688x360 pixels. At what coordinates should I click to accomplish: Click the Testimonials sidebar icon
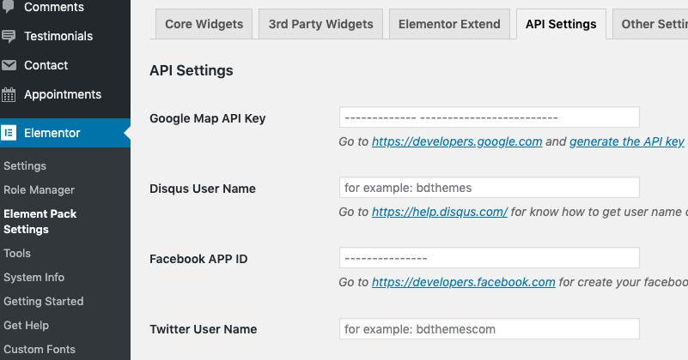pyautogui.click(x=9, y=37)
